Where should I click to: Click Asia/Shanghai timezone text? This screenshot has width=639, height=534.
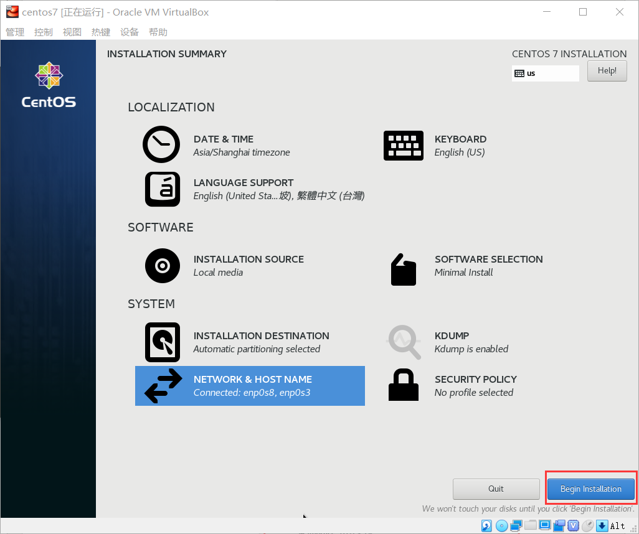pyautogui.click(x=242, y=152)
